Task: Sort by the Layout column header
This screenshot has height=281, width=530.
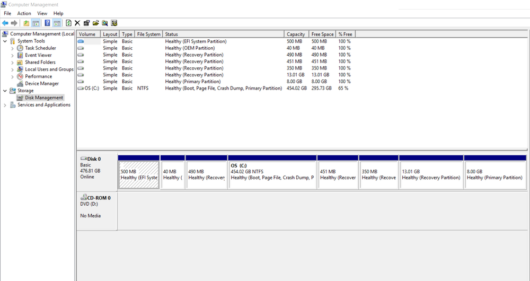Action: tap(110, 34)
